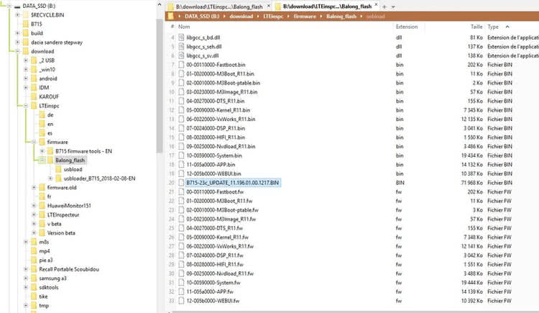The width and height of the screenshot is (539, 313).
Task: Select 11-005a0000-APP.bin file name
Action: [211, 165]
